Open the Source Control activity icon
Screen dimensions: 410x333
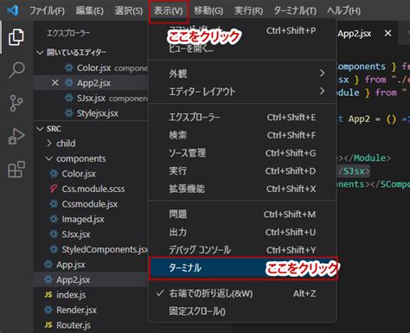tap(16, 103)
